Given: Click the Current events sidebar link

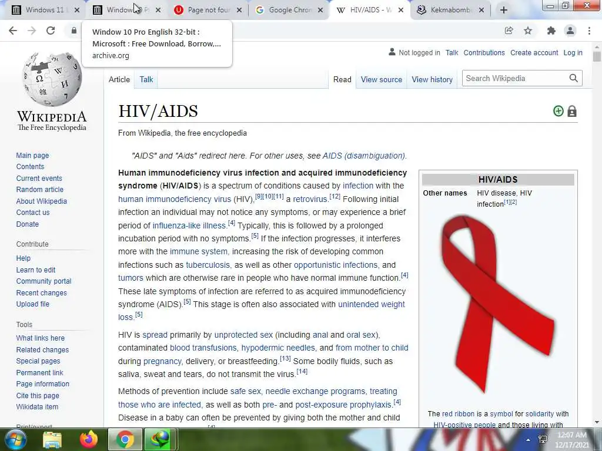Looking at the screenshot, I should pos(39,179).
